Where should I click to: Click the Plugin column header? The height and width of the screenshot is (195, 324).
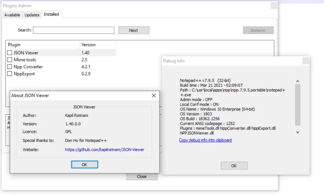(43, 45)
